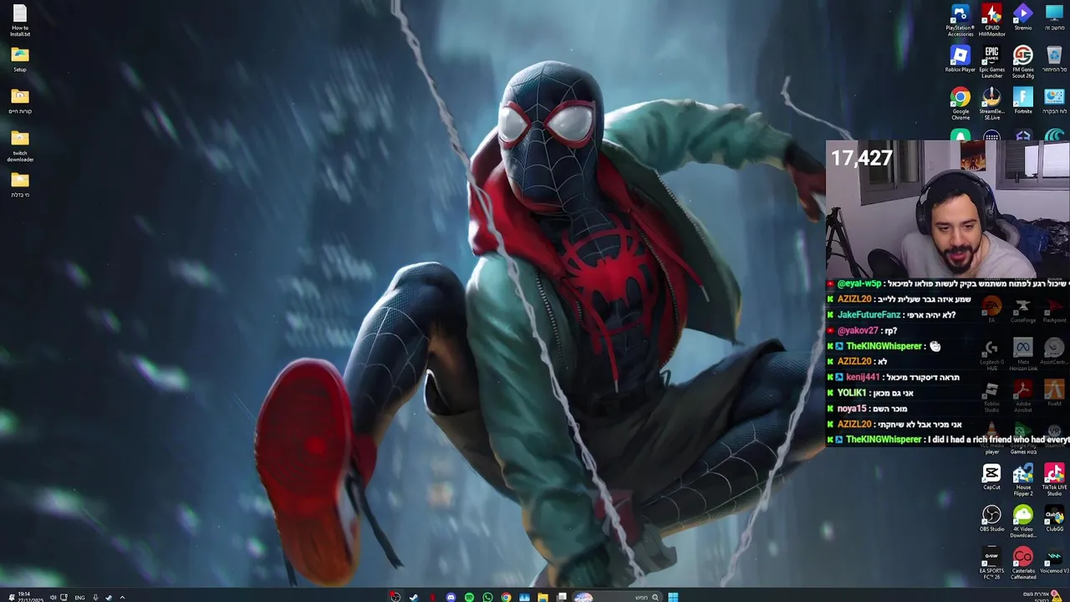Click chat username noya15
This screenshot has width=1070, height=602.
tap(851, 408)
